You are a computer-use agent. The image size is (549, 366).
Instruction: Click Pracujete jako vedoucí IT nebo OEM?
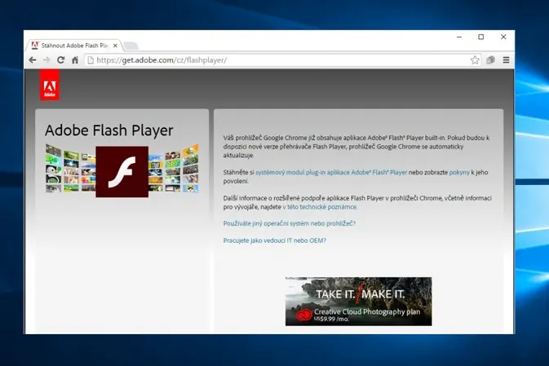tap(274, 240)
